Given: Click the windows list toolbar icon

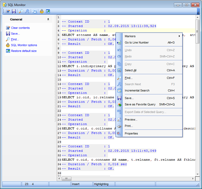Looking at the screenshot, I should click(35, 11).
